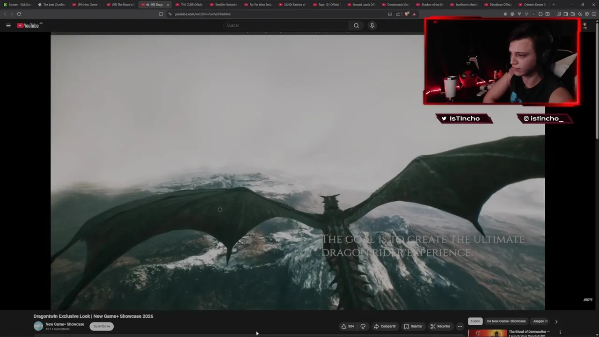
Task: Show next filter chips with arrow
Action: (x=556, y=322)
